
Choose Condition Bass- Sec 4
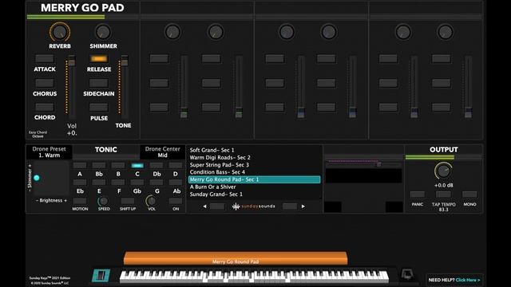(254, 172)
